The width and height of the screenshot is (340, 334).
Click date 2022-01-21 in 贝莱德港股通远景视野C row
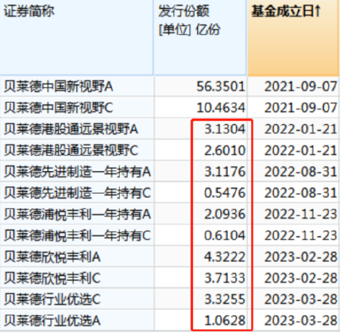pyautogui.click(x=301, y=150)
